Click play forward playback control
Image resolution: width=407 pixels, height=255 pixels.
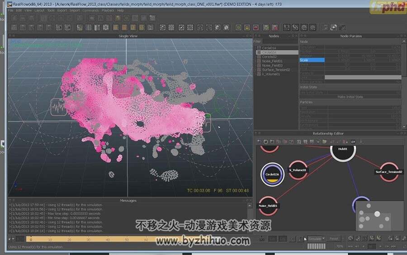coord(380,246)
